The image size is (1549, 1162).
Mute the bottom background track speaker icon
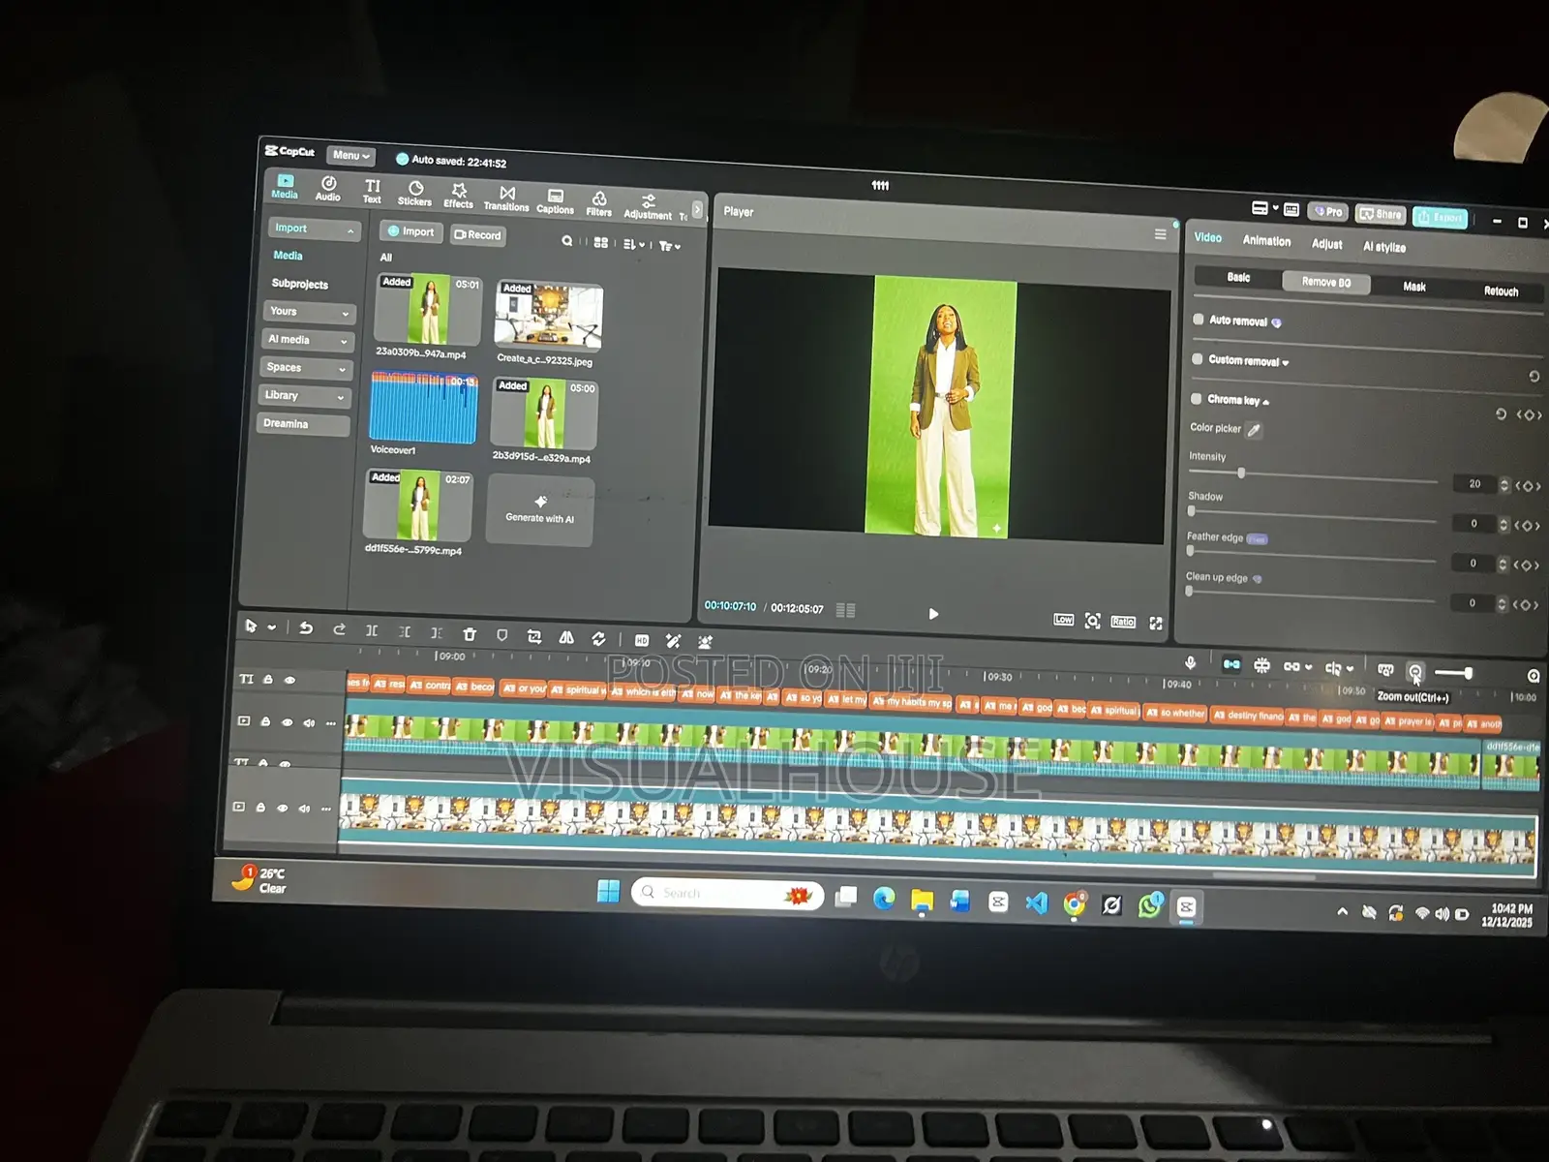pyautogui.click(x=304, y=808)
